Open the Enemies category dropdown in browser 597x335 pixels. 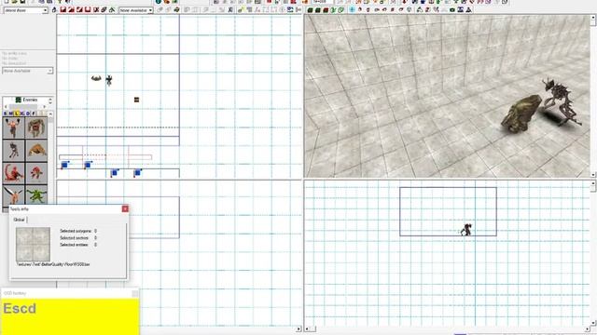(28, 100)
